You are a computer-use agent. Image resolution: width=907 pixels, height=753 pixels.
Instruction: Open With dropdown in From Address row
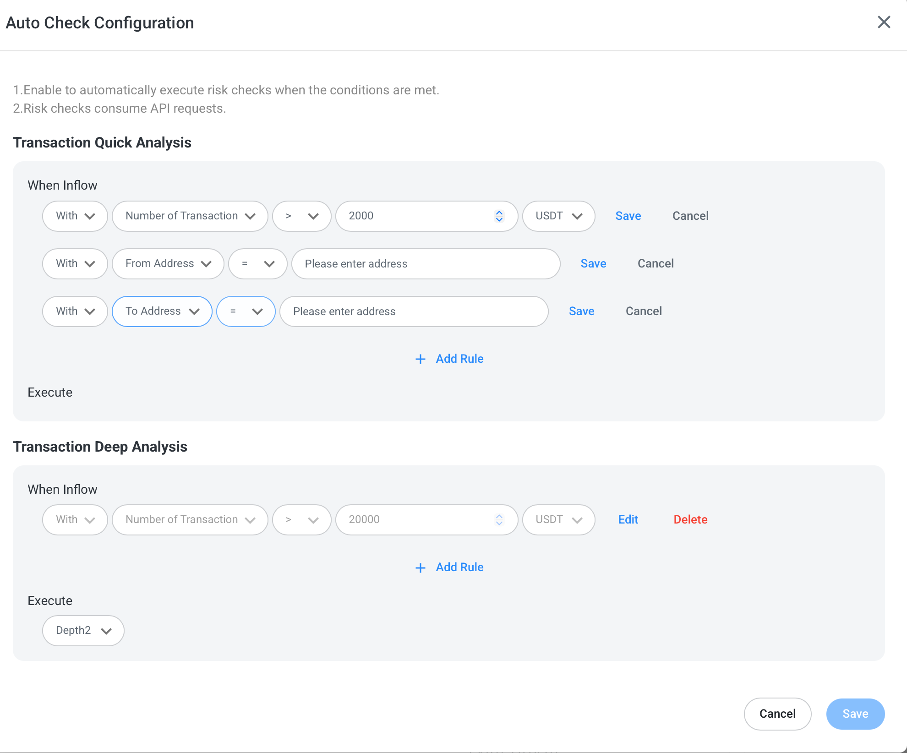coord(75,264)
